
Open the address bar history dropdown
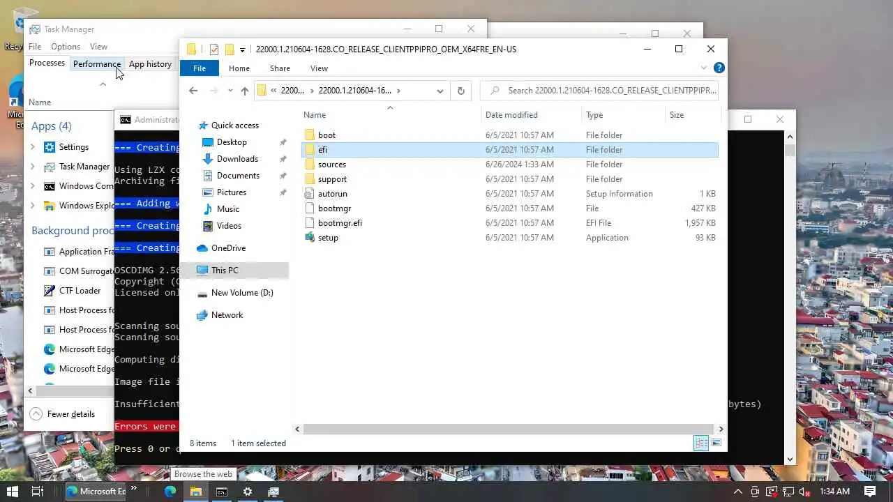(440, 91)
